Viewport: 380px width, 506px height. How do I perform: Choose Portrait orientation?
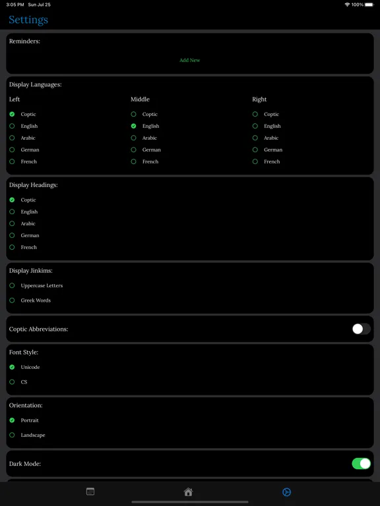(12, 420)
